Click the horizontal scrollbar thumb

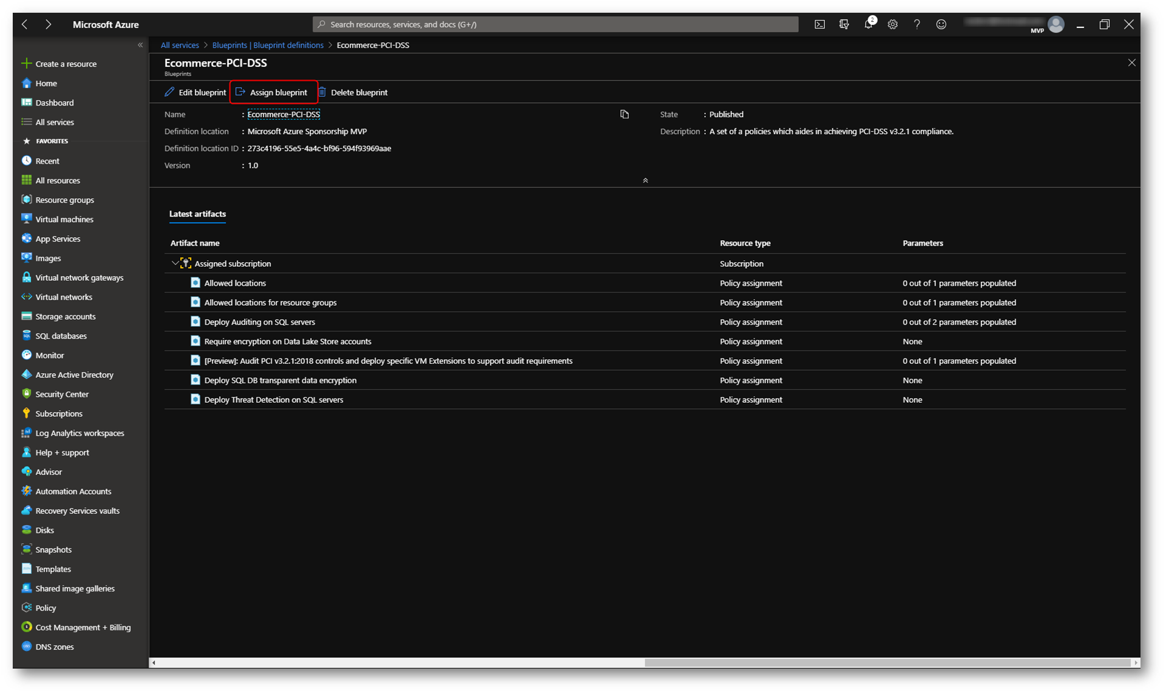pyautogui.click(x=887, y=662)
